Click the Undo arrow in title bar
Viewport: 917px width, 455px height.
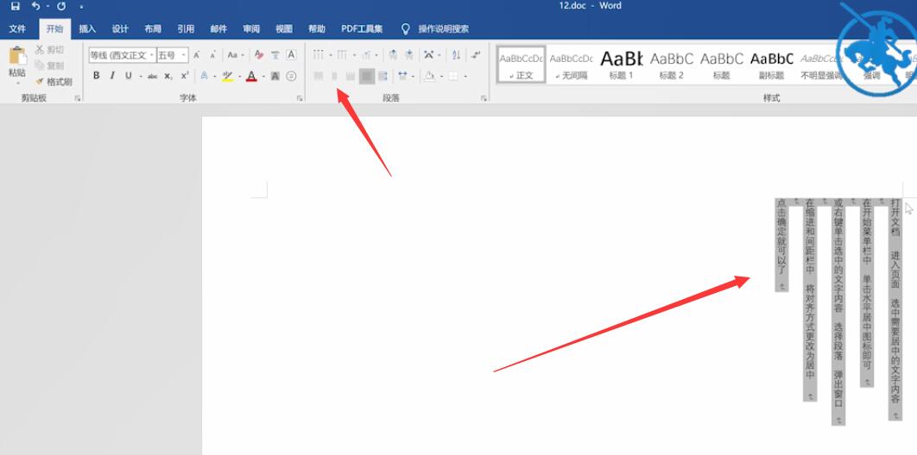tap(35, 6)
